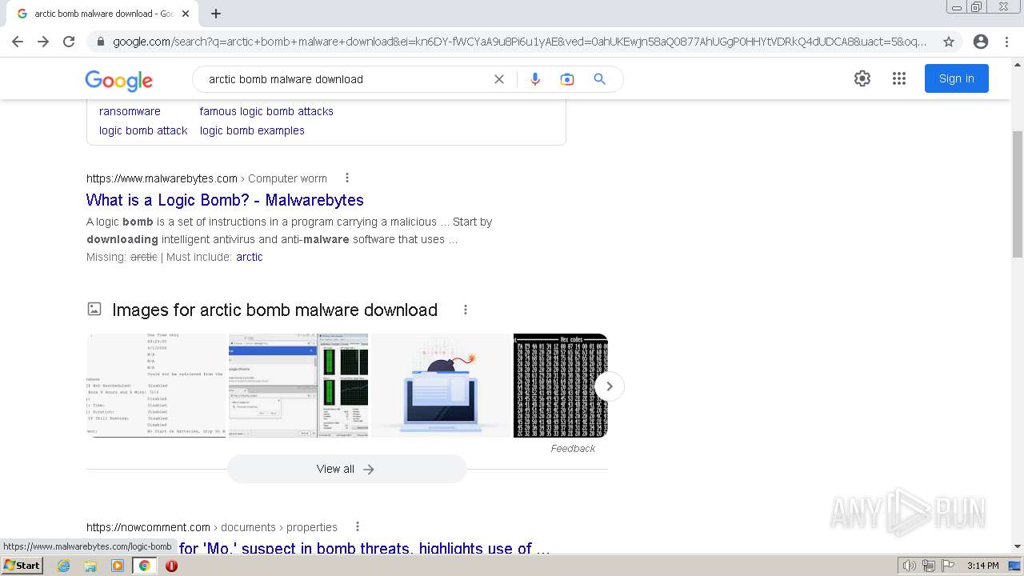Screen dimensions: 1024x576
Task: Open options menu for Malwarebytes result
Action: coord(346,178)
